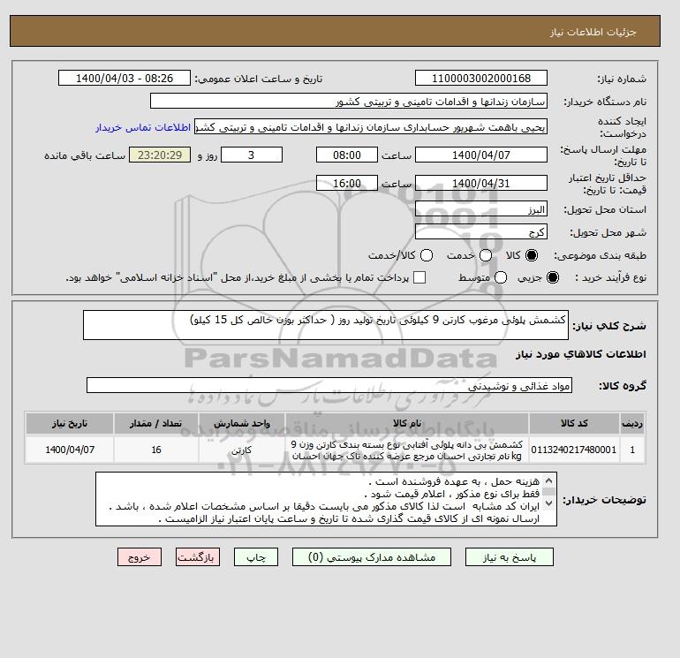This screenshot has height=658, width=680.
Task: Click the remaining days field showing 3
Action: point(252,155)
